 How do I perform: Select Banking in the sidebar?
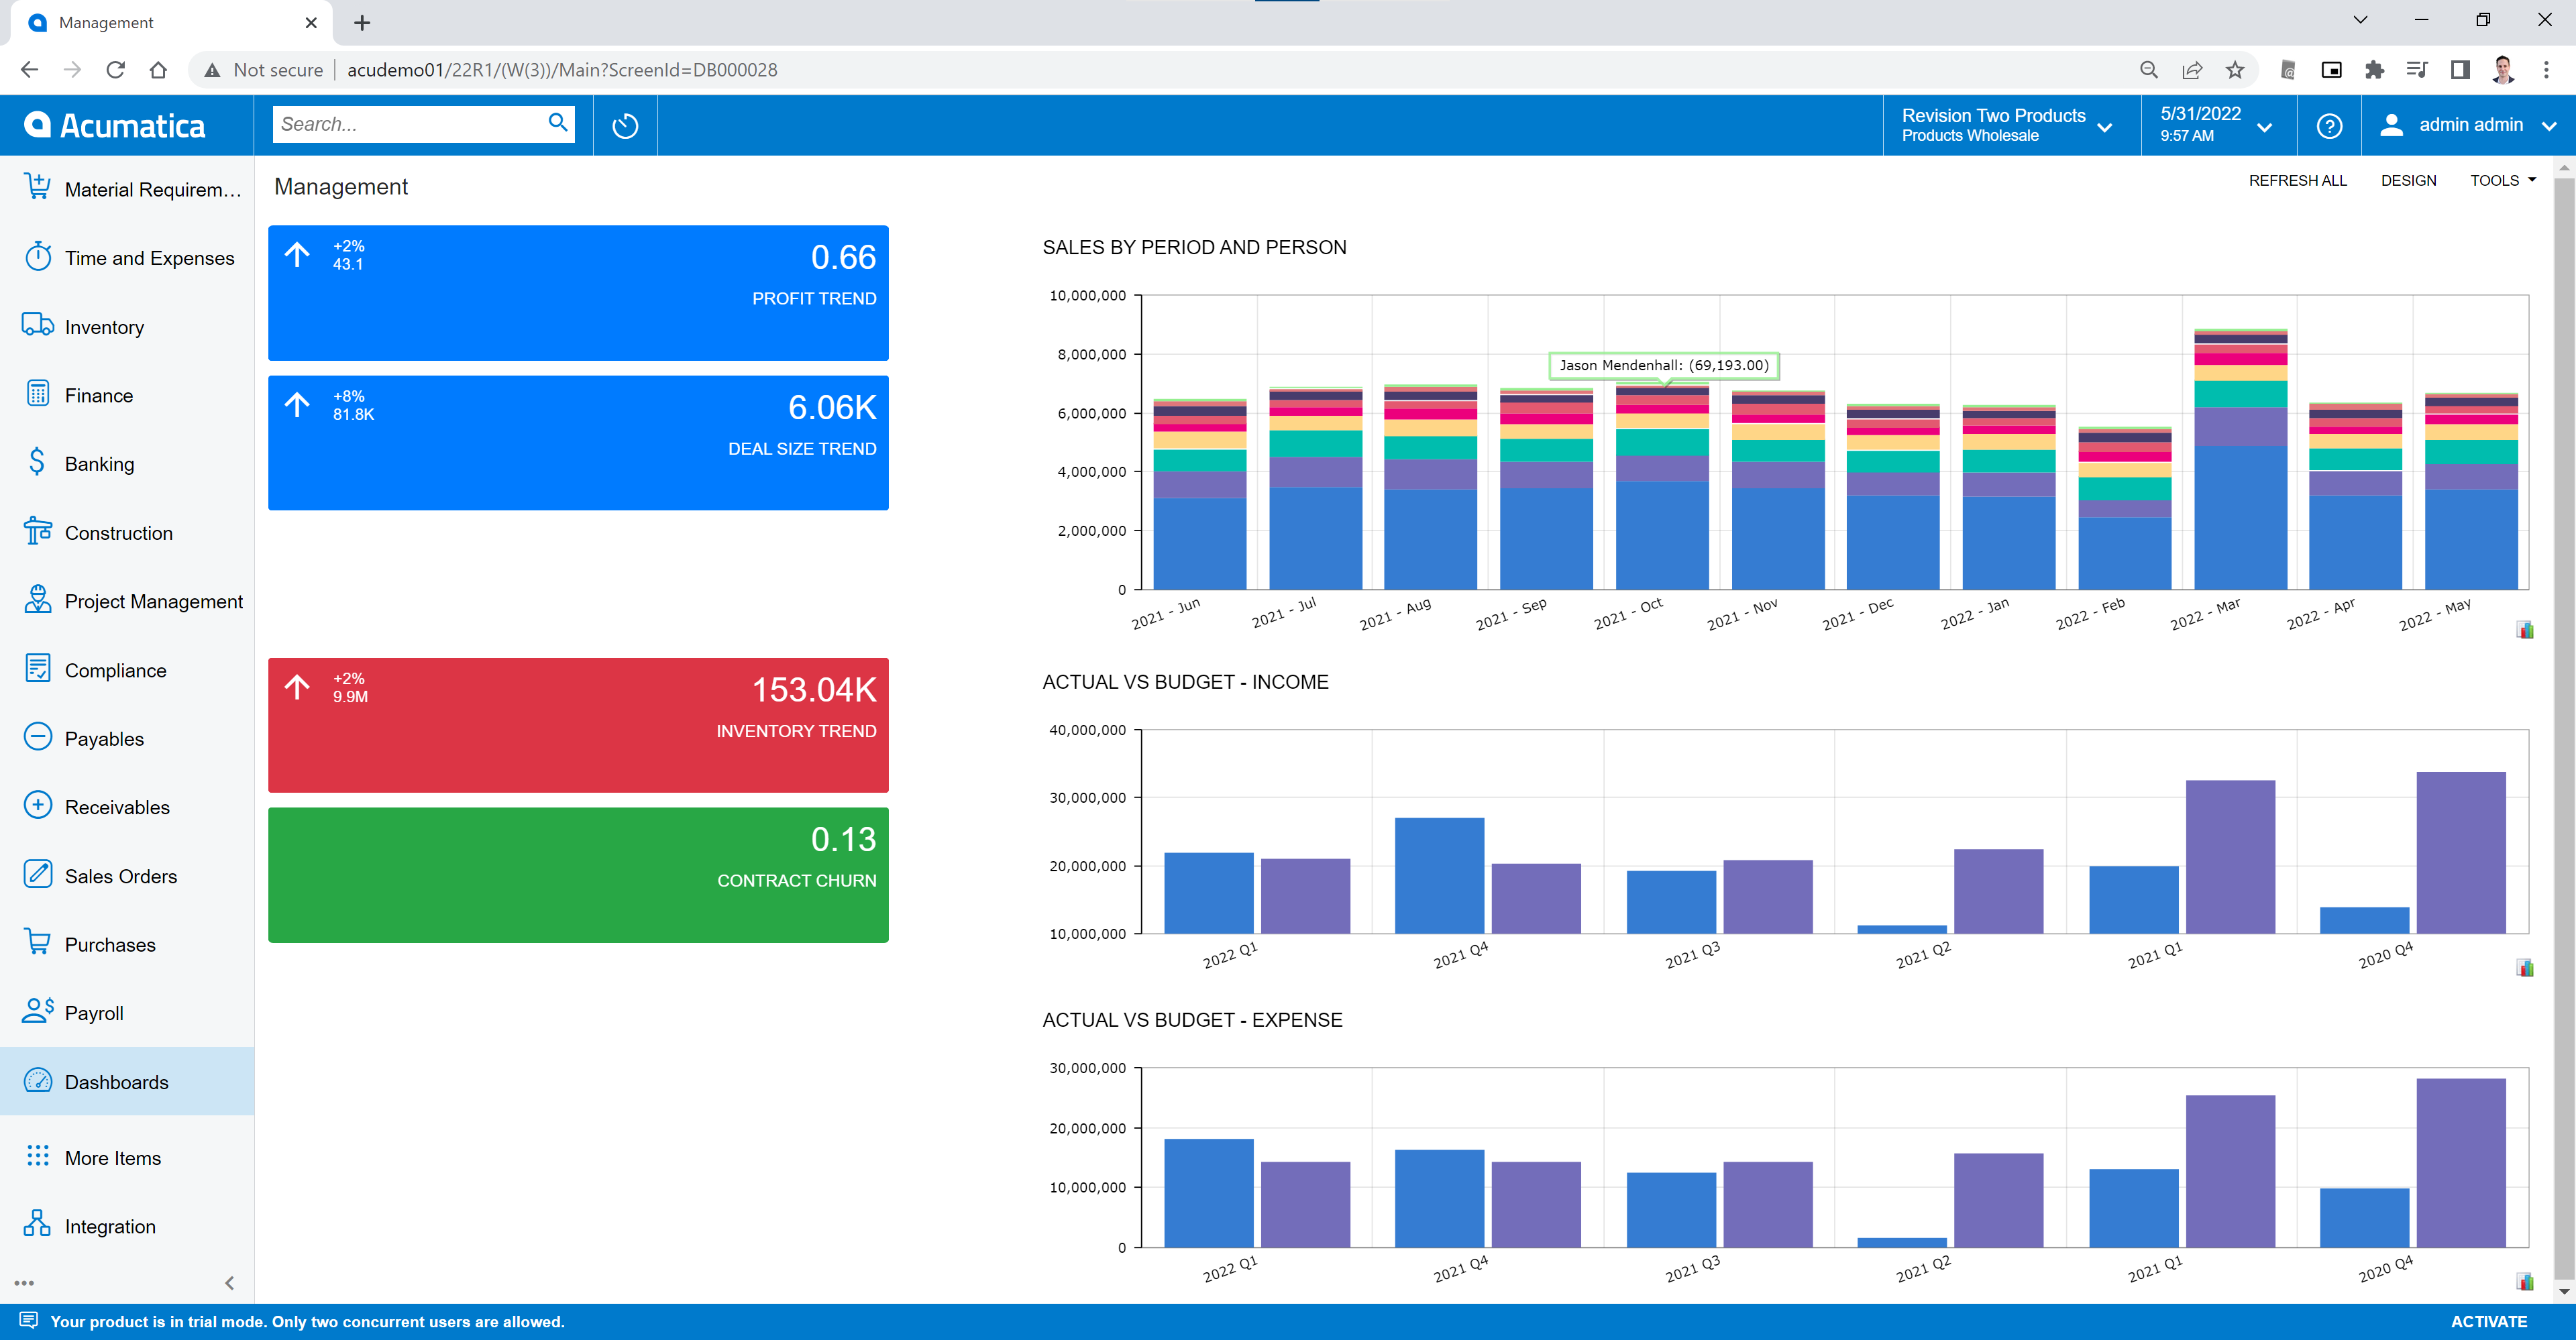coord(127,463)
